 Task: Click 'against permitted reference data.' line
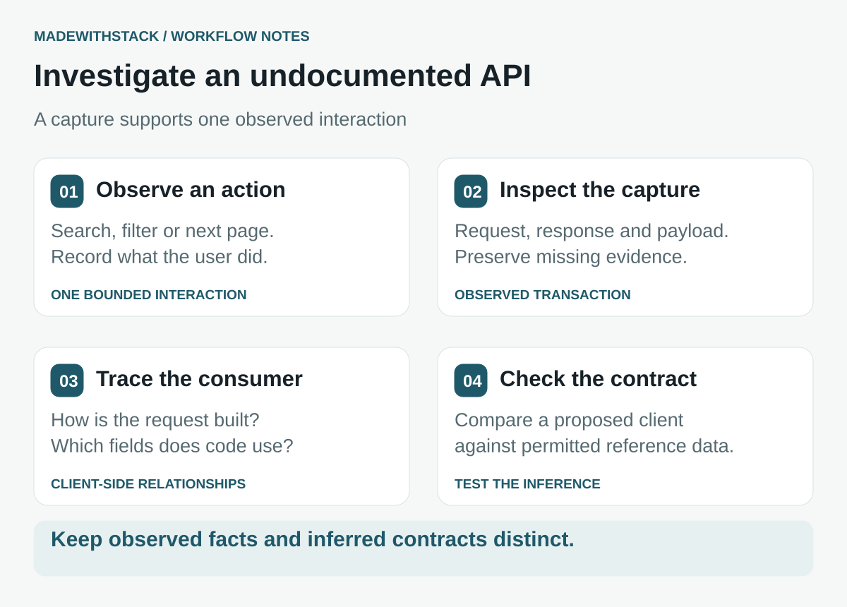coord(594,446)
